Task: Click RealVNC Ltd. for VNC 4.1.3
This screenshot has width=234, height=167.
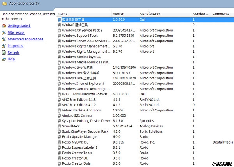Action: 149,100
